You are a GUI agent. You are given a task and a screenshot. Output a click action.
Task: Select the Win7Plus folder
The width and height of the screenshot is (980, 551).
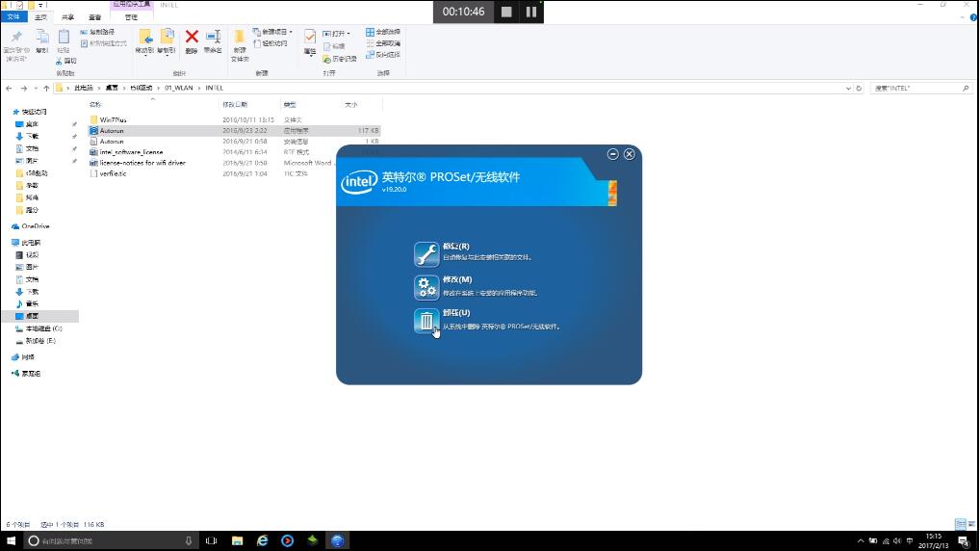pos(114,119)
